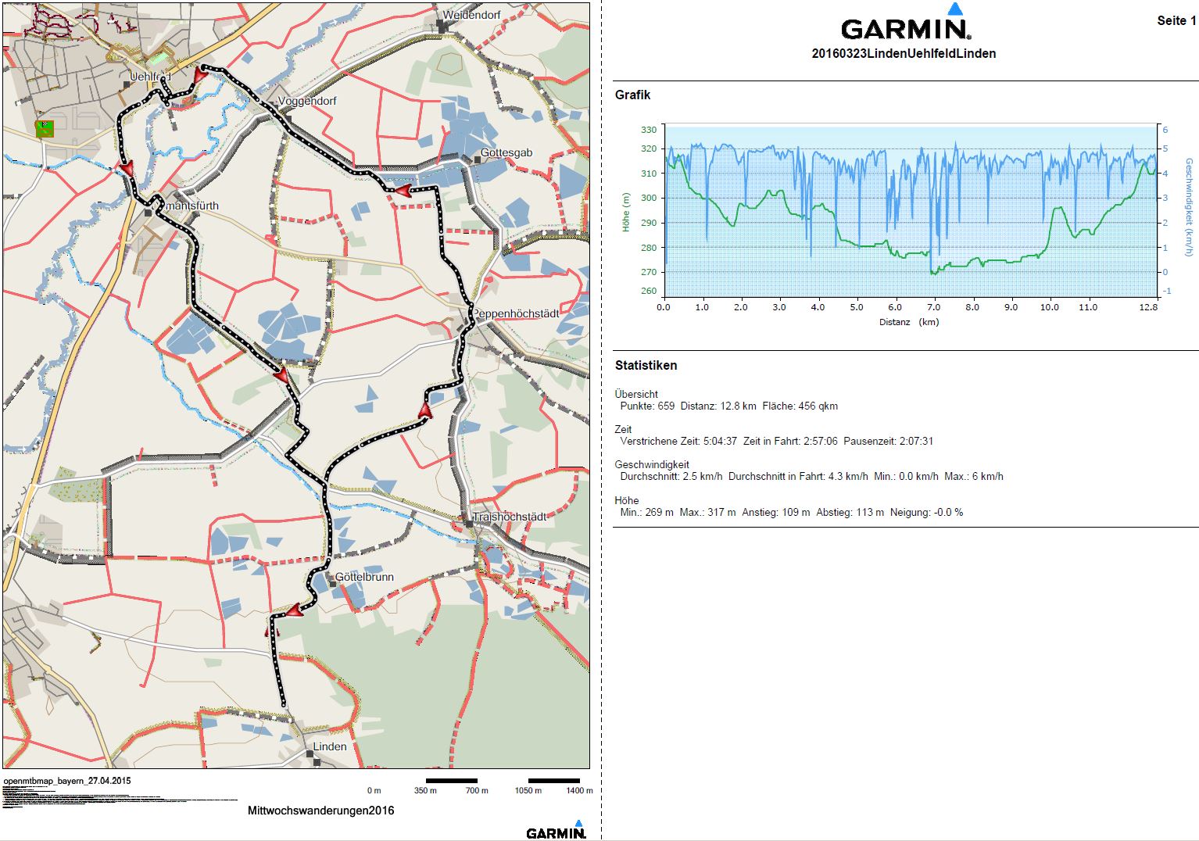Image resolution: width=1199 pixels, height=841 pixels.
Task: Click the Geschwindigkeit (km/h) axis label
Action: pyautogui.click(x=1189, y=207)
